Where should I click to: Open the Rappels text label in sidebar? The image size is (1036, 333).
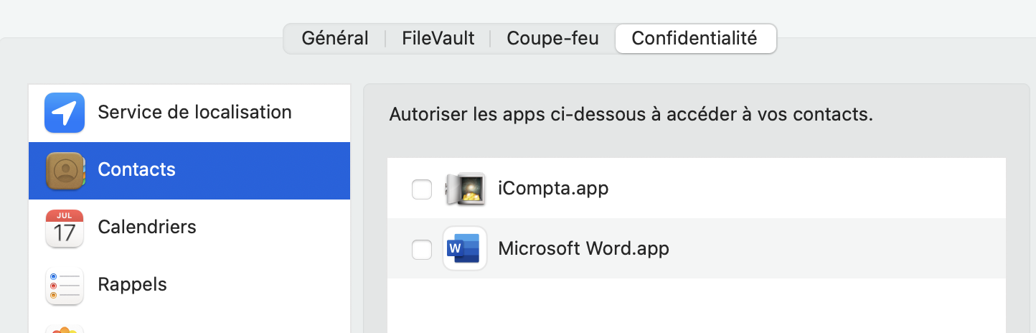point(132,285)
